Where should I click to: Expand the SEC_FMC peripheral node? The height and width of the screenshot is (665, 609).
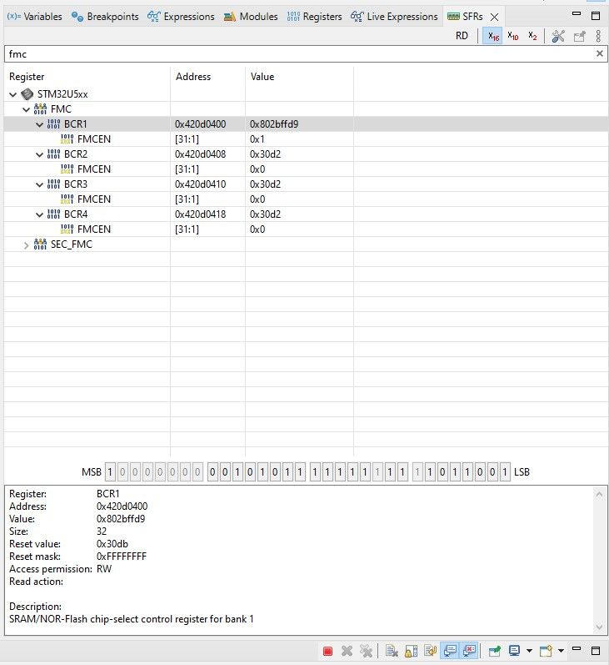(27, 245)
